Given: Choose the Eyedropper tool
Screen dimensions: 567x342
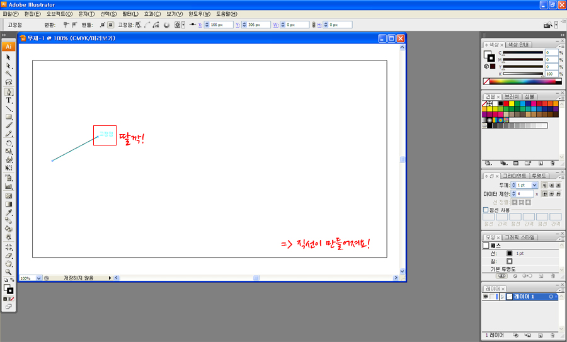Looking at the screenshot, I should (x=9, y=212).
